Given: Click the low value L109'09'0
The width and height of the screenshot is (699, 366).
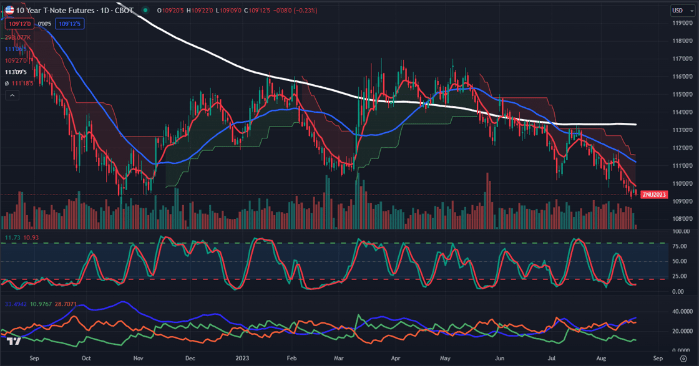Looking at the screenshot, I should pos(229,10).
